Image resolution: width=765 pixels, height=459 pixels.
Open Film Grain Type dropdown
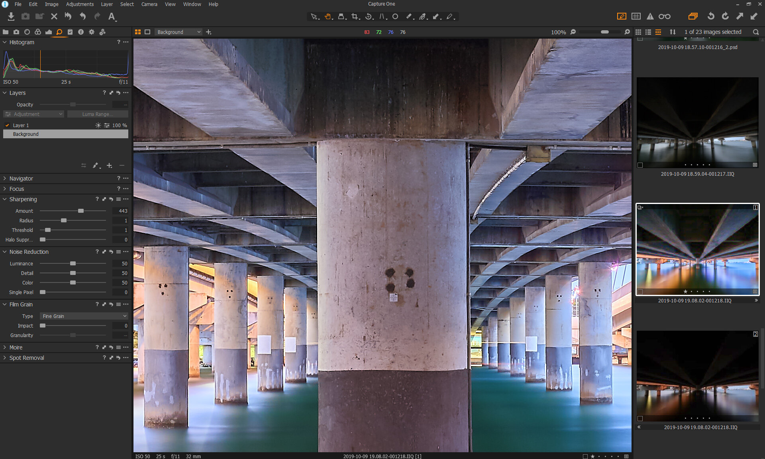pos(84,316)
